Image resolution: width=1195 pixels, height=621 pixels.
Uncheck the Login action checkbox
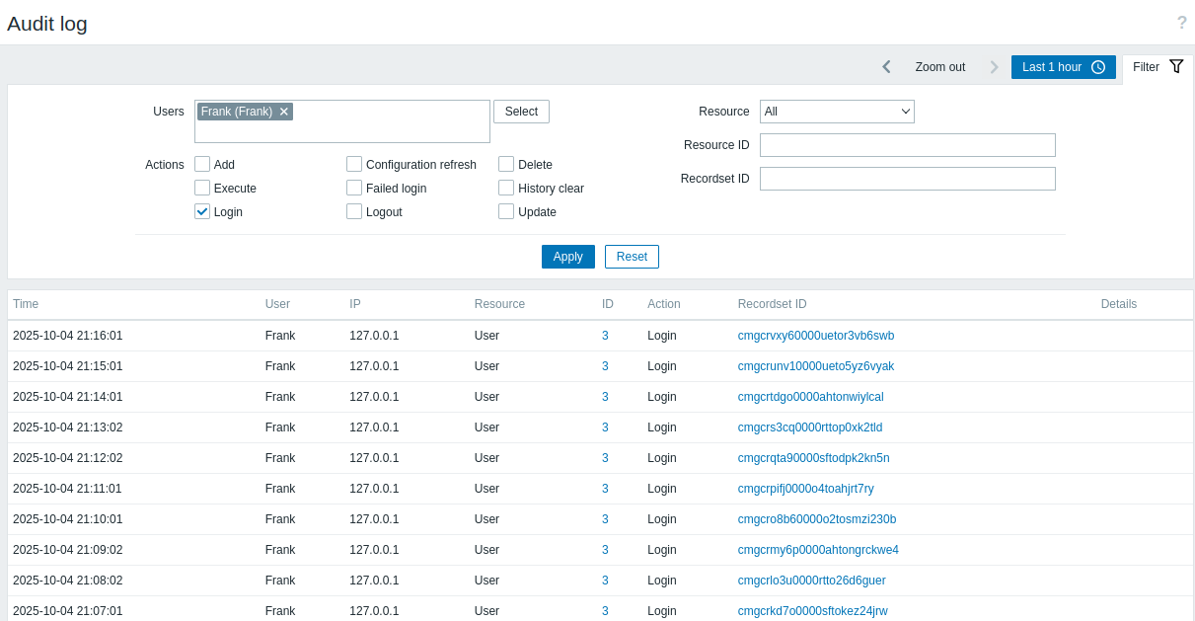pos(202,211)
